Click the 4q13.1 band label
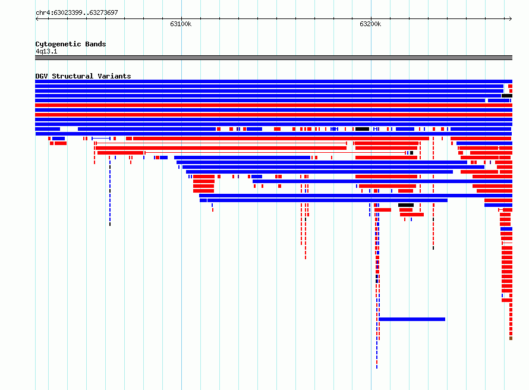Screen dimensions: 529x390 pos(46,51)
